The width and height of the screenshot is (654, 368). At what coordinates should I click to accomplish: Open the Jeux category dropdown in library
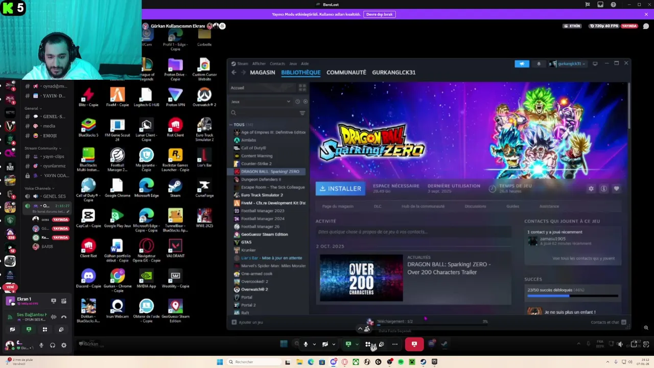261,102
